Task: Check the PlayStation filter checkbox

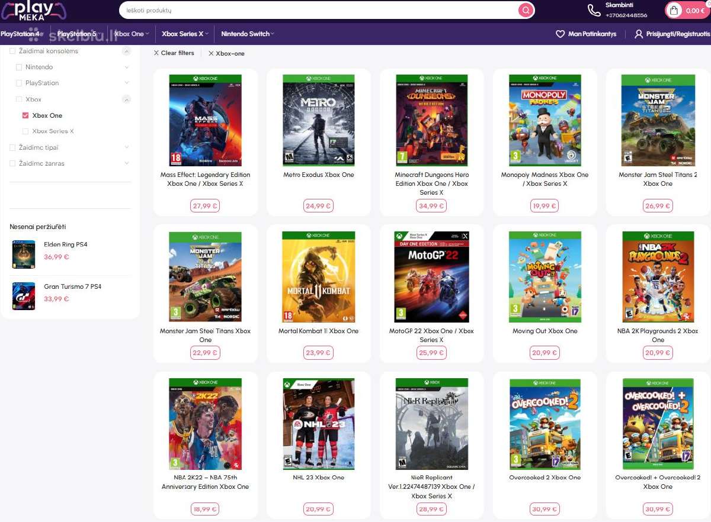Action: click(x=19, y=83)
